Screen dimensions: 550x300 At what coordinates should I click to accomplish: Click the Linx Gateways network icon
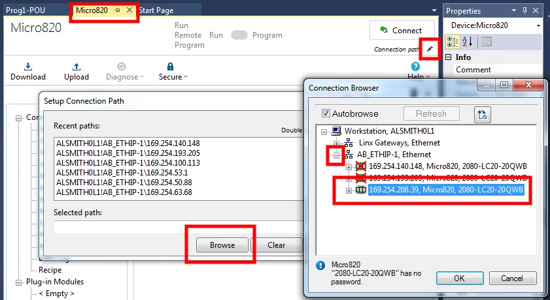point(349,143)
